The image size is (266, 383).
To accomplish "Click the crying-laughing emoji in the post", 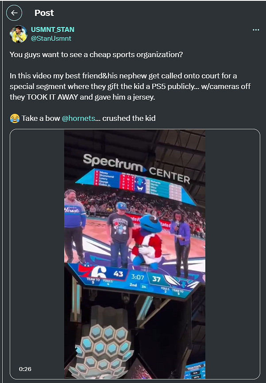I will point(15,119).
